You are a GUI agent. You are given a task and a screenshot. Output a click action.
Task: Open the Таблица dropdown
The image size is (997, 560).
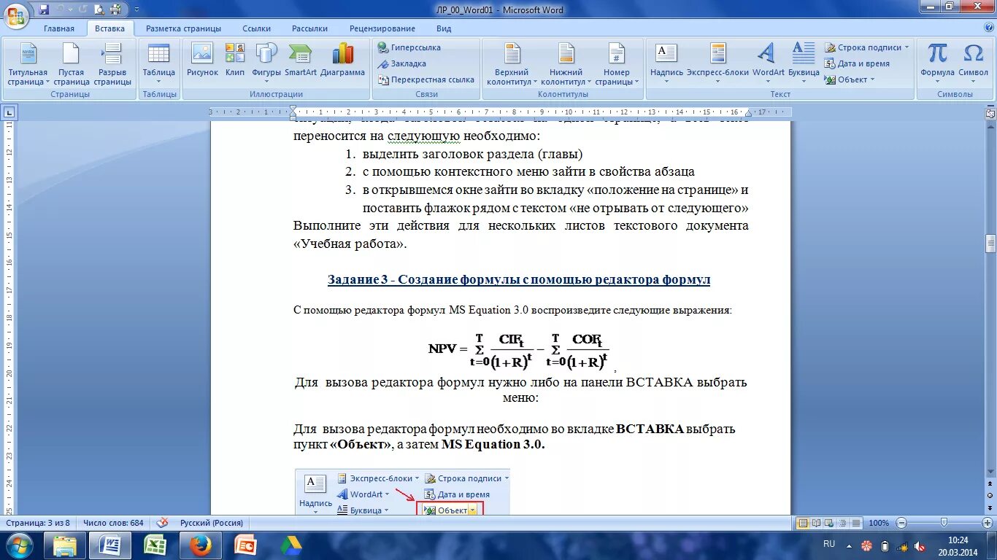click(158, 64)
